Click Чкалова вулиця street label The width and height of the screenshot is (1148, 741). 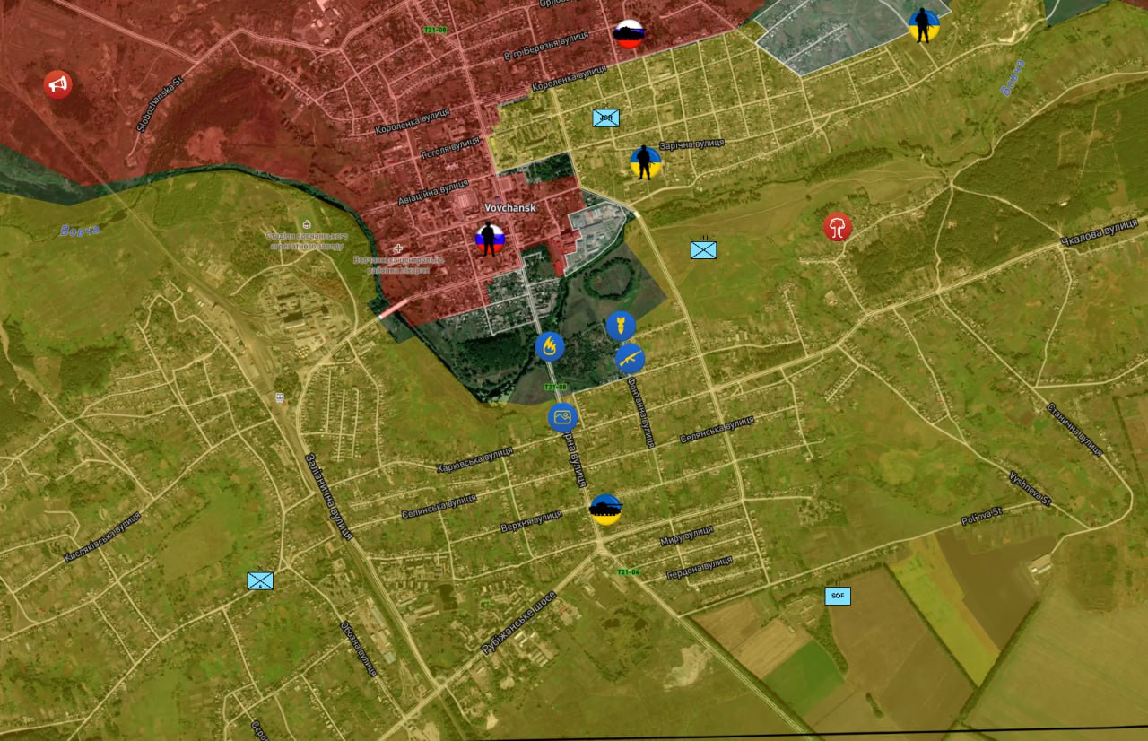click(1098, 232)
